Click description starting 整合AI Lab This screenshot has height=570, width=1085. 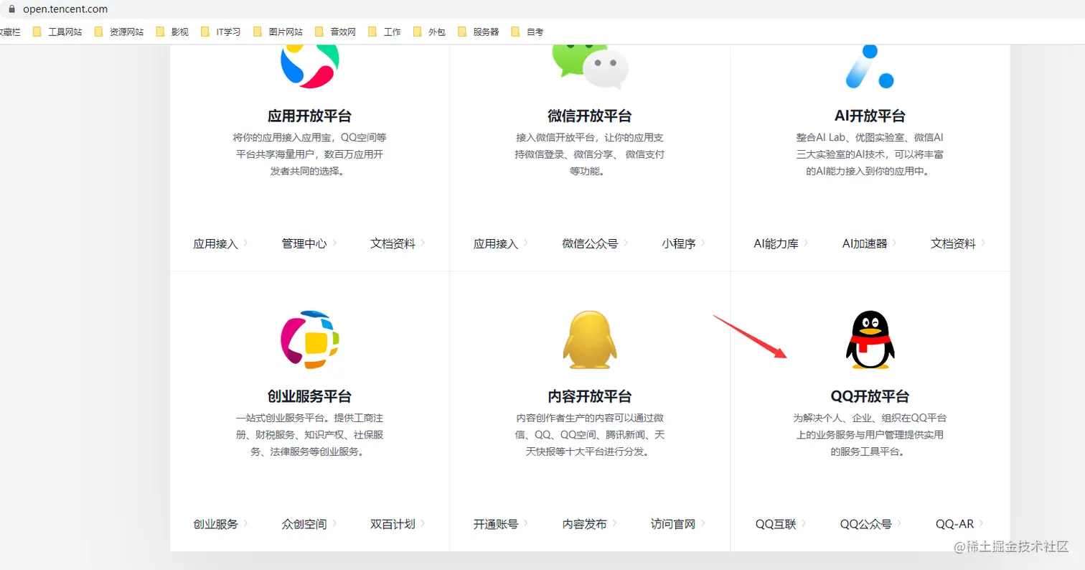coord(870,154)
